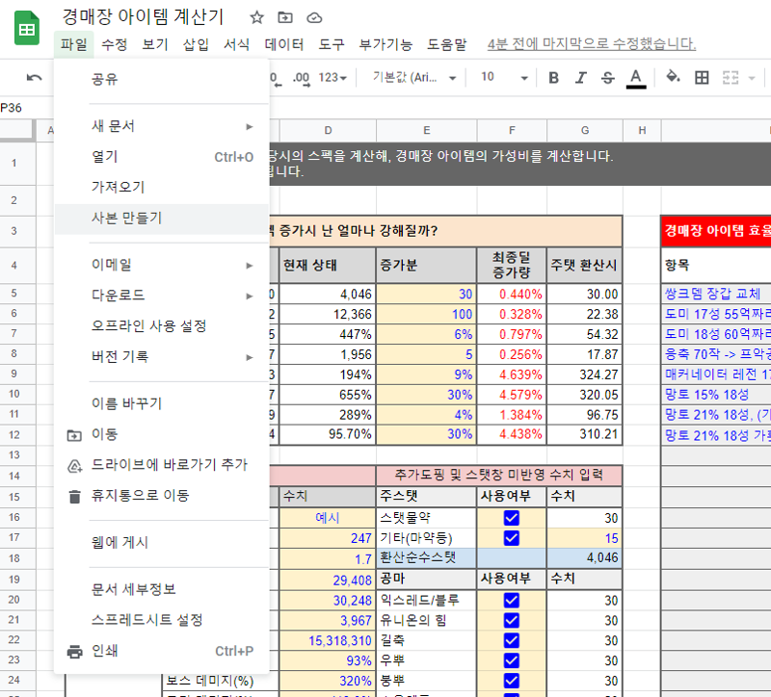This screenshot has width=771, height=697.
Task: Click the move-to-folder icon beside the title
Action: pyautogui.click(x=285, y=17)
